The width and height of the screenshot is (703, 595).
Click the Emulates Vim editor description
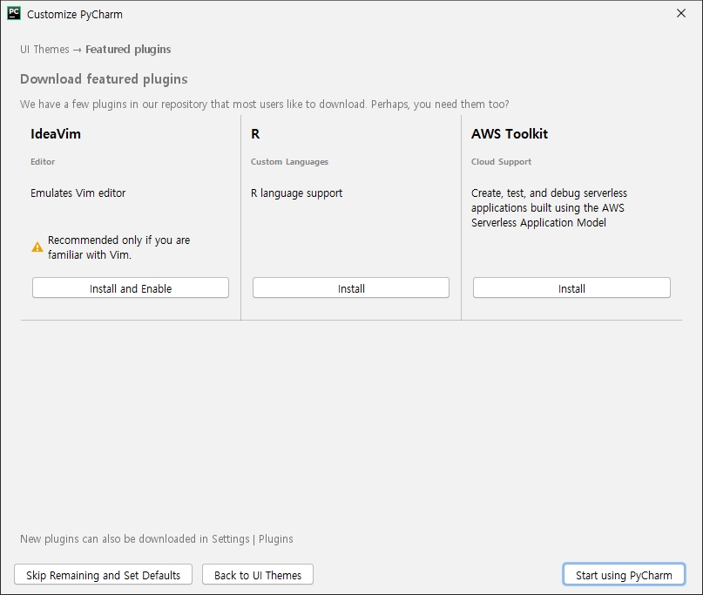tap(78, 193)
